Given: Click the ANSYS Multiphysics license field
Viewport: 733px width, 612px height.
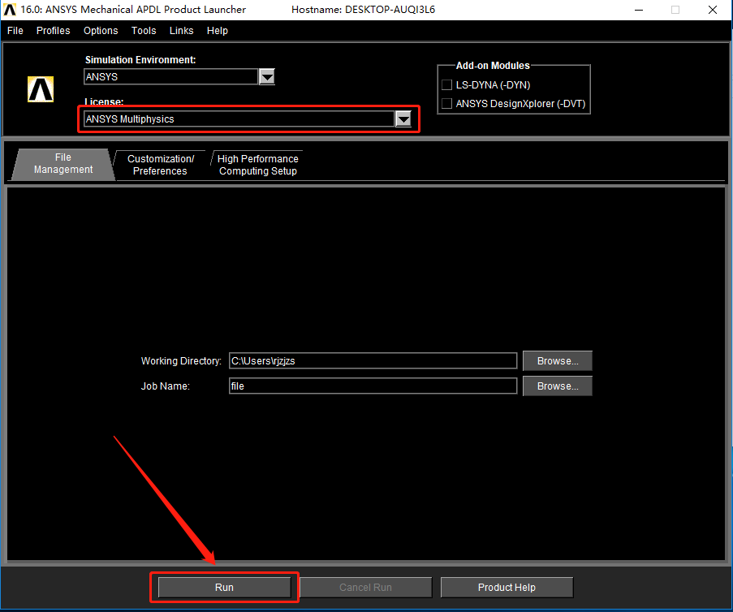Looking at the screenshot, I should click(239, 119).
